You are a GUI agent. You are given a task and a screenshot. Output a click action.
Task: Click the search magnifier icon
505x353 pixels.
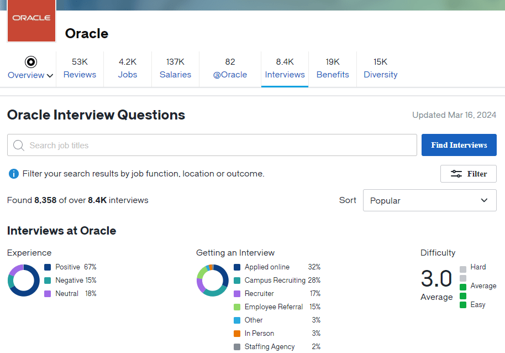pos(18,145)
